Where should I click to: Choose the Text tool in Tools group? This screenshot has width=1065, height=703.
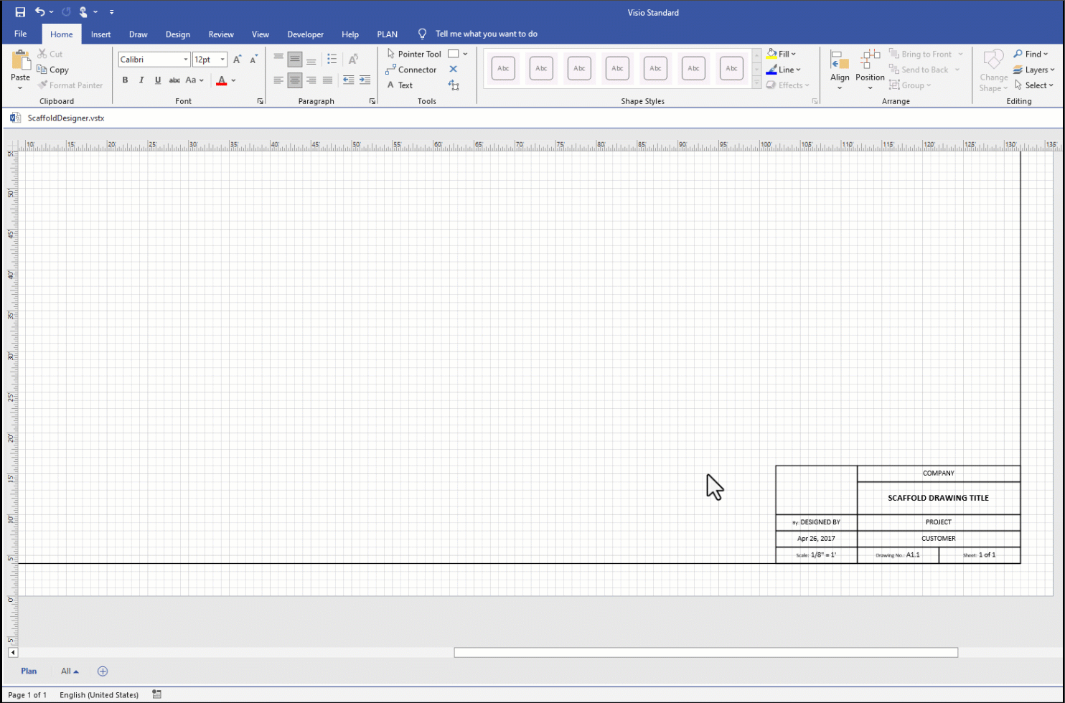pos(400,85)
